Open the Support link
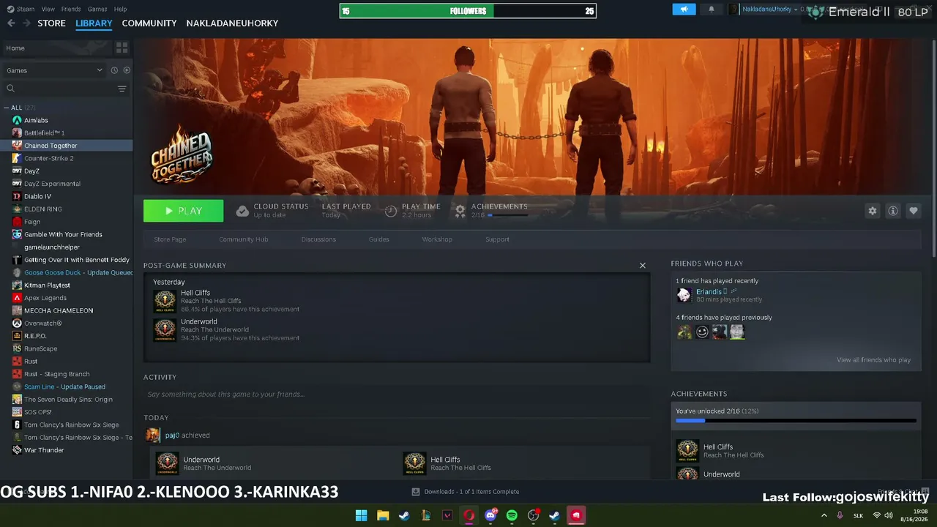Image resolution: width=937 pixels, height=527 pixels. 497,239
